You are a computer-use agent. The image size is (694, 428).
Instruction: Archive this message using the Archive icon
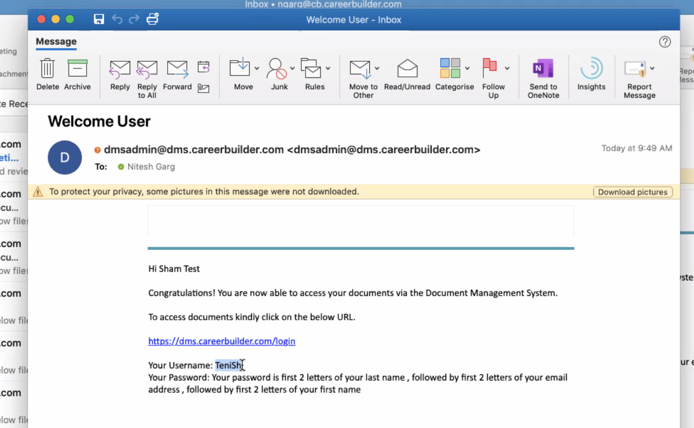78,69
